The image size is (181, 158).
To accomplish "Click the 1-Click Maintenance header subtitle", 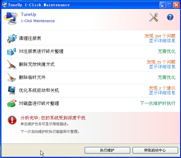I will coord(38,21).
